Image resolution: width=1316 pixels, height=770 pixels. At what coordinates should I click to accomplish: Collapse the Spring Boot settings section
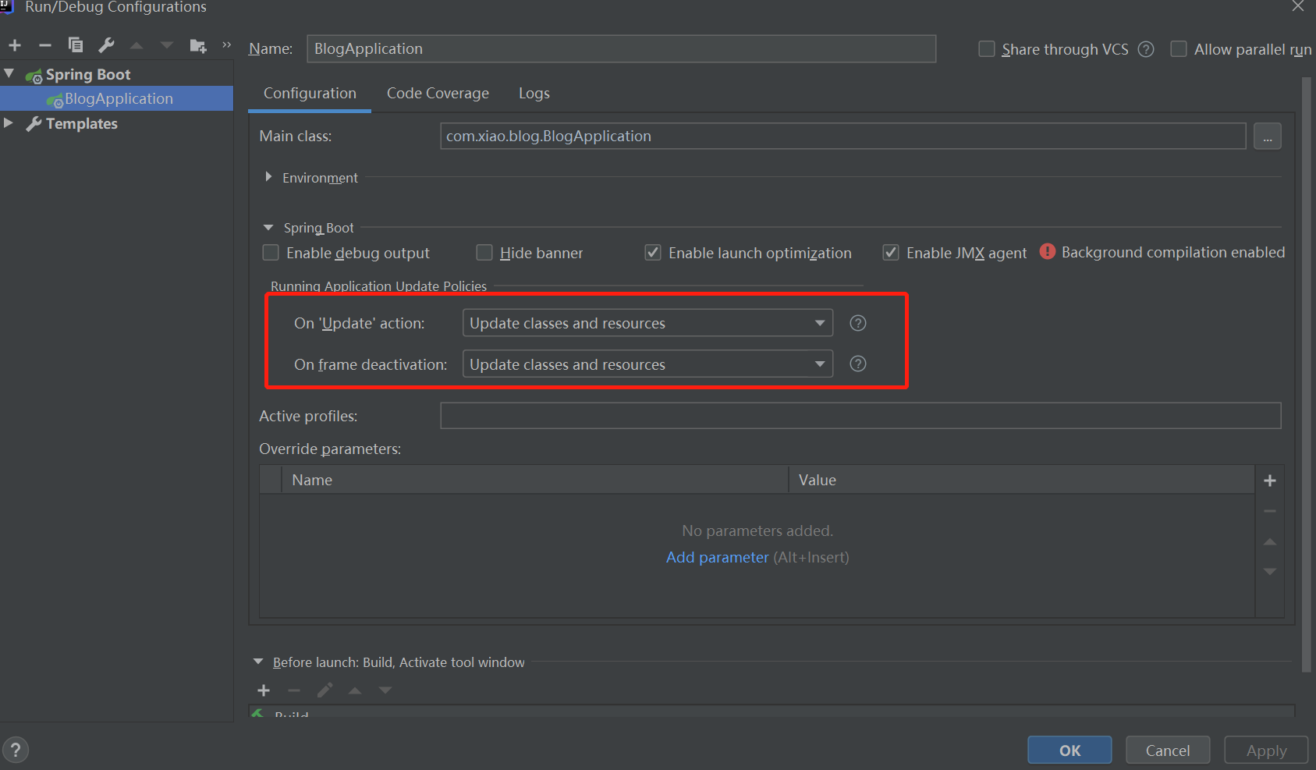[x=268, y=228]
